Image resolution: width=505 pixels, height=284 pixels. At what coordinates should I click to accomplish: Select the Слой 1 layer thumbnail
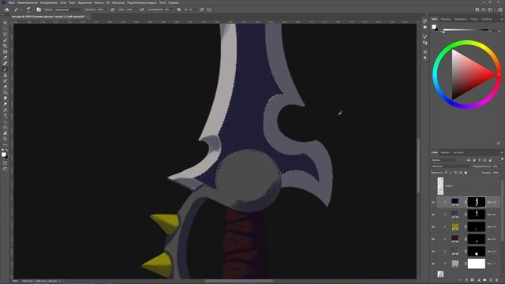click(440, 186)
